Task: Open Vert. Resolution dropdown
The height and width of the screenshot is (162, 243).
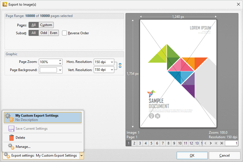Action: click(112, 70)
